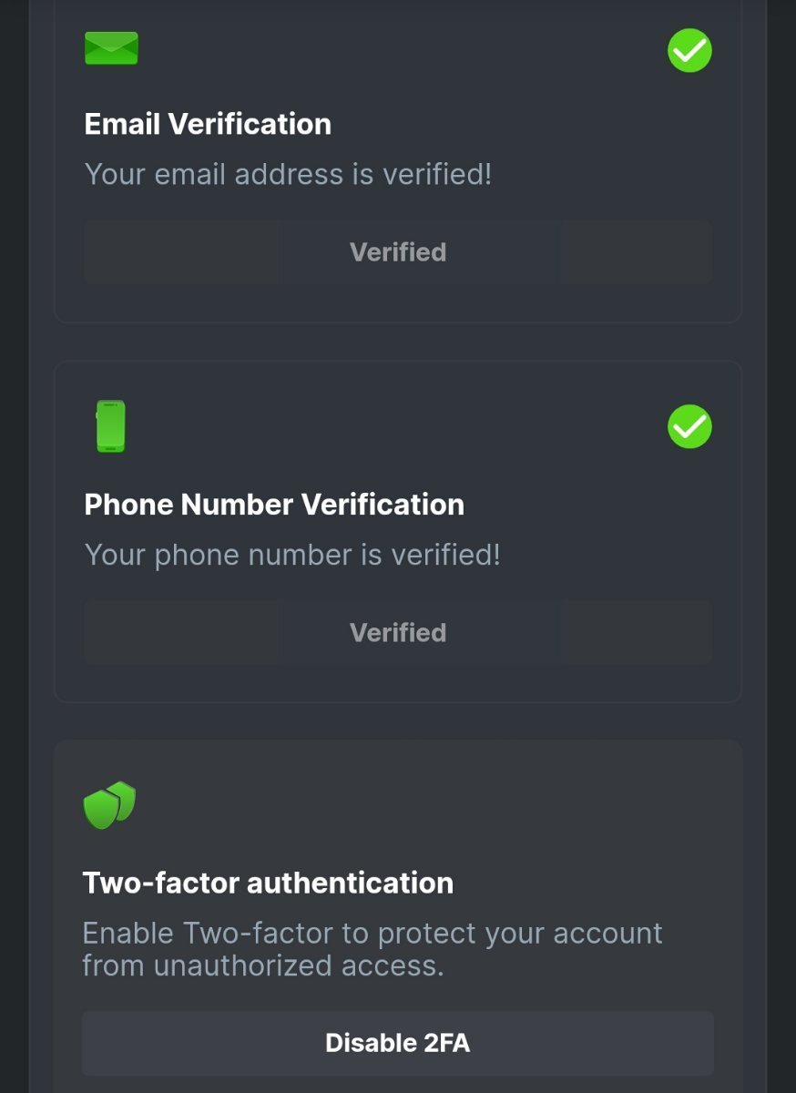Click empty space between the envelope and checkmark

401,50
